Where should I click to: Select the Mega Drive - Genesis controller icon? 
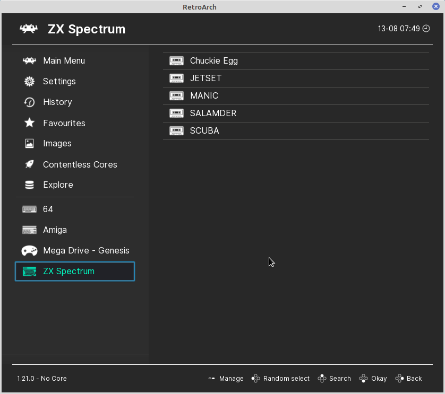29,250
